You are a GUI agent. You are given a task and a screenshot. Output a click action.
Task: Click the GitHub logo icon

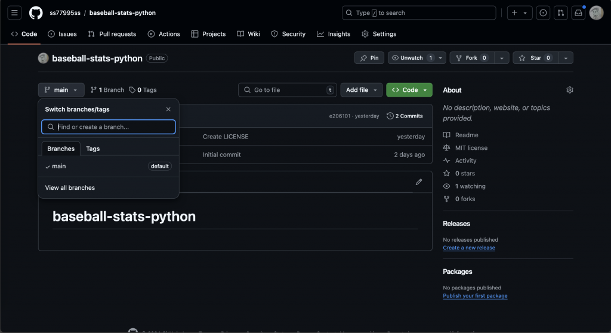pyautogui.click(x=36, y=13)
